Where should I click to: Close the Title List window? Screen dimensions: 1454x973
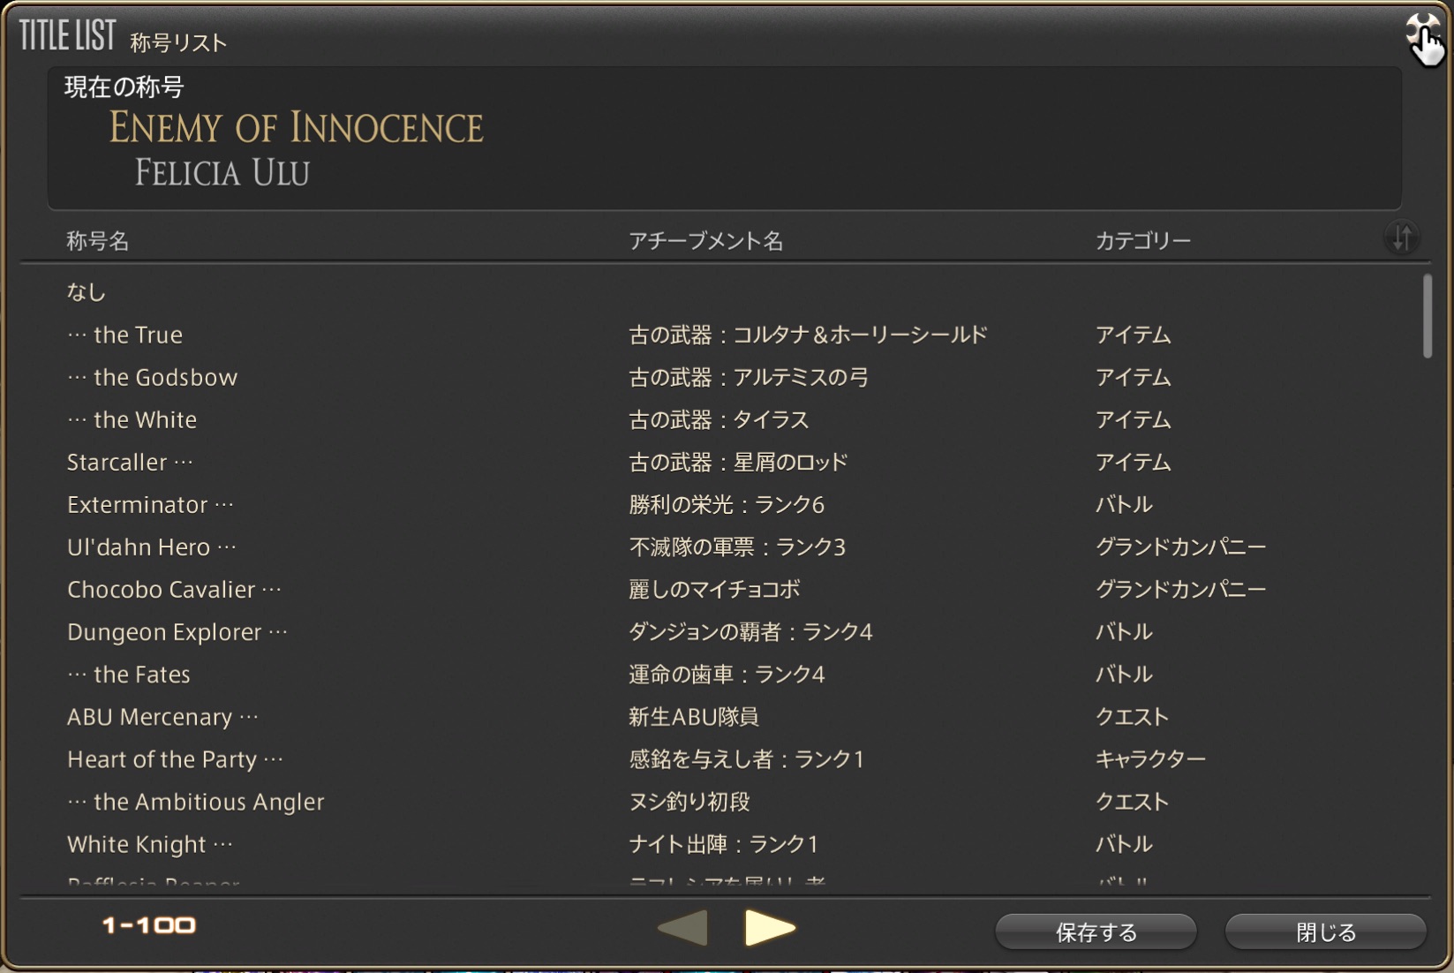coord(1421,32)
